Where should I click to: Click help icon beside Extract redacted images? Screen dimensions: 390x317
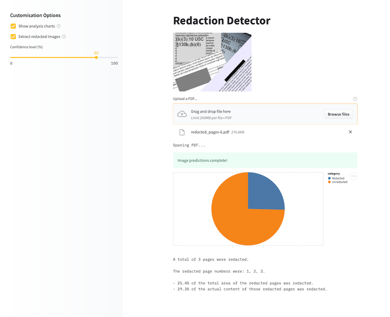tap(64, 37)
